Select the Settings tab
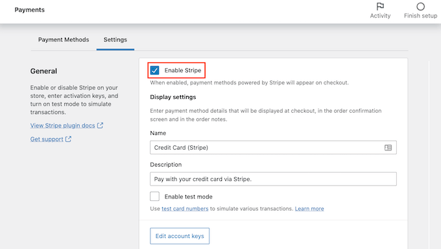 [x=115, y=40]
